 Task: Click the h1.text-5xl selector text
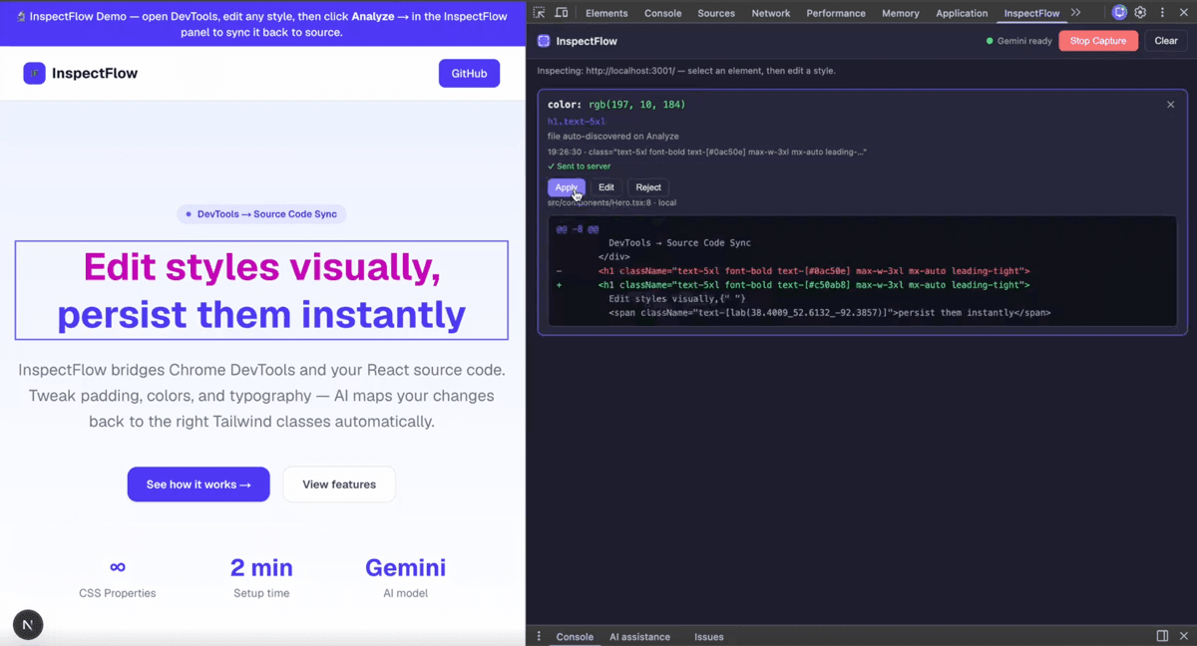pyautogui.click(x=577, y=122)
